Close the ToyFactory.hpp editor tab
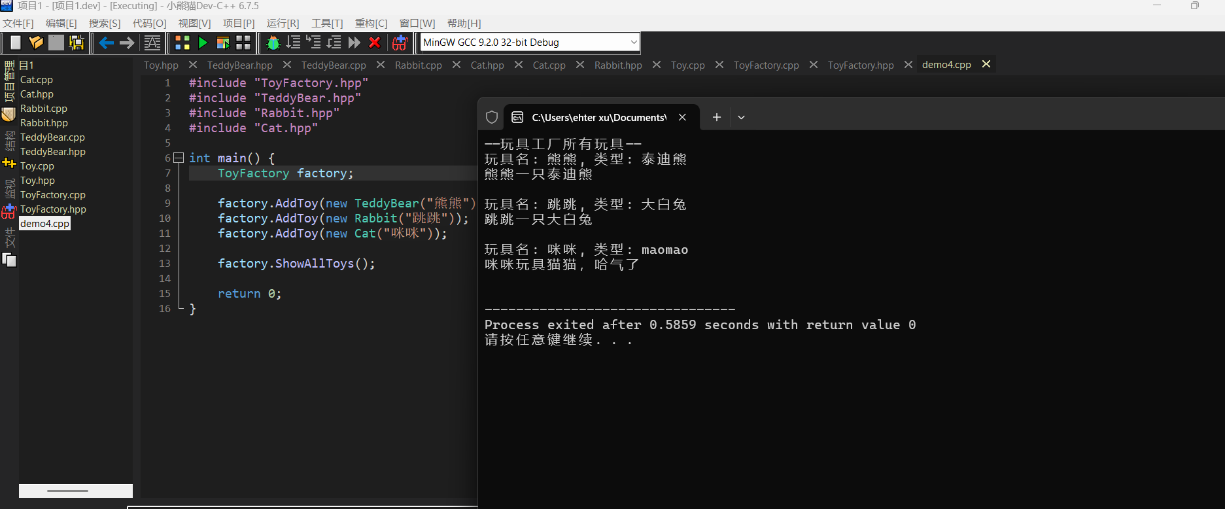This screenshot has width=1225, height=509. (x=908, y=65)
